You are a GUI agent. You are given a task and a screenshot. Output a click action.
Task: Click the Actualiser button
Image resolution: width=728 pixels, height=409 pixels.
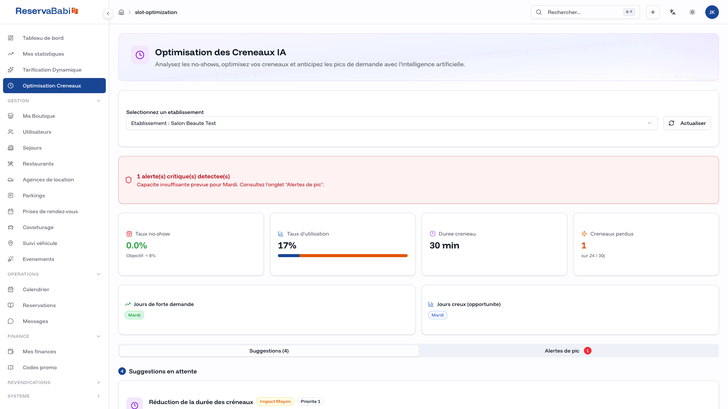[687, 123]
